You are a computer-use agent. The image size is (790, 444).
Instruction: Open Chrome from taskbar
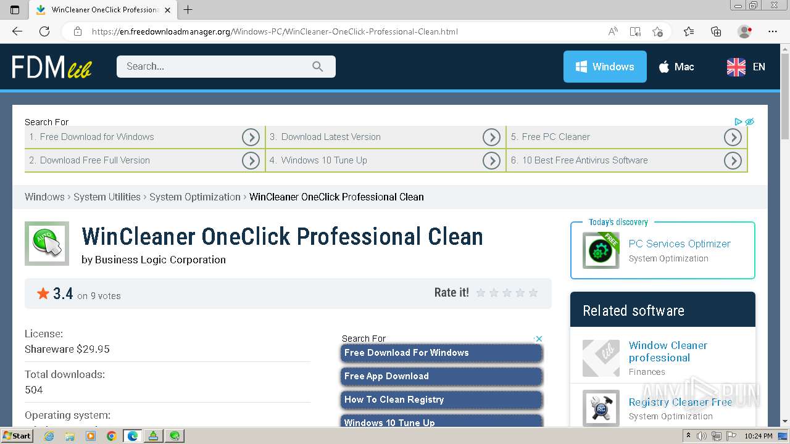click(x=112, y=436)
